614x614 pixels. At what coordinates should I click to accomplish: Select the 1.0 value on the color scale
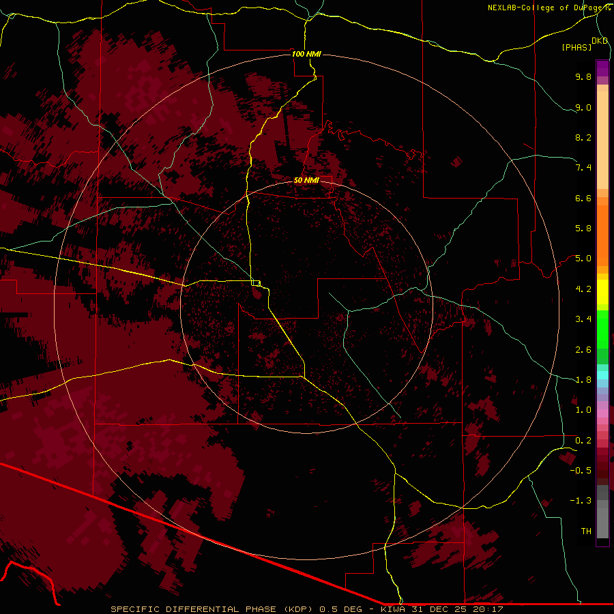(583, 410)
